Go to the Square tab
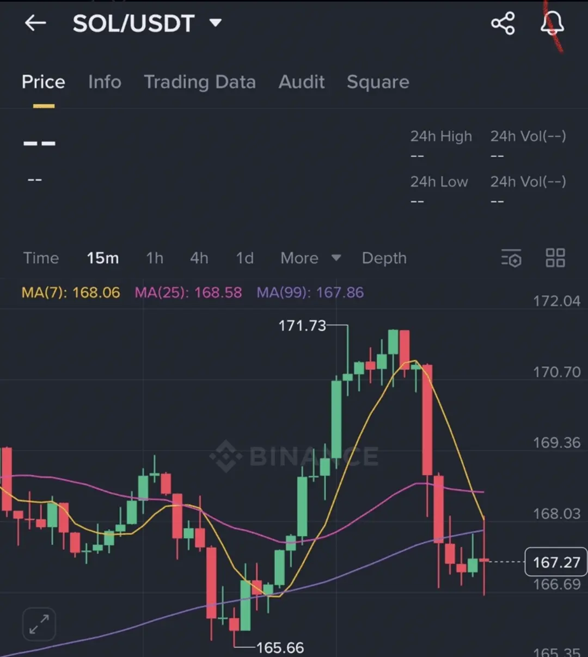The height and width of the screenshot is (657, 588). 378,82
